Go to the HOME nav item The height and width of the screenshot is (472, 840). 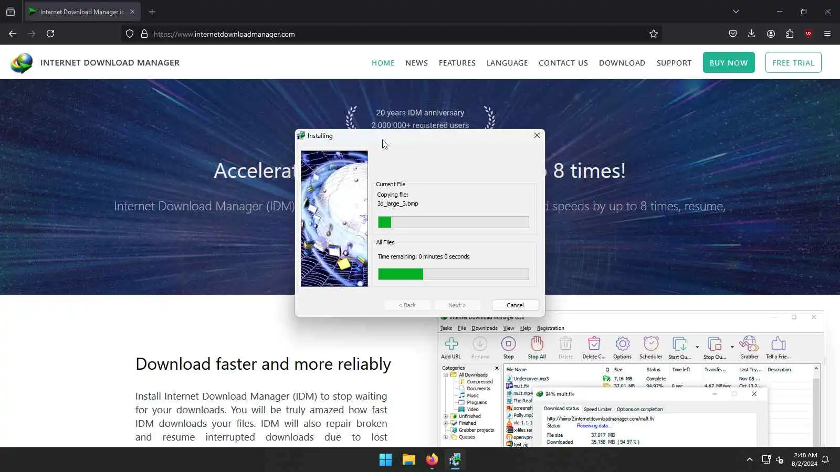[383, 63]
